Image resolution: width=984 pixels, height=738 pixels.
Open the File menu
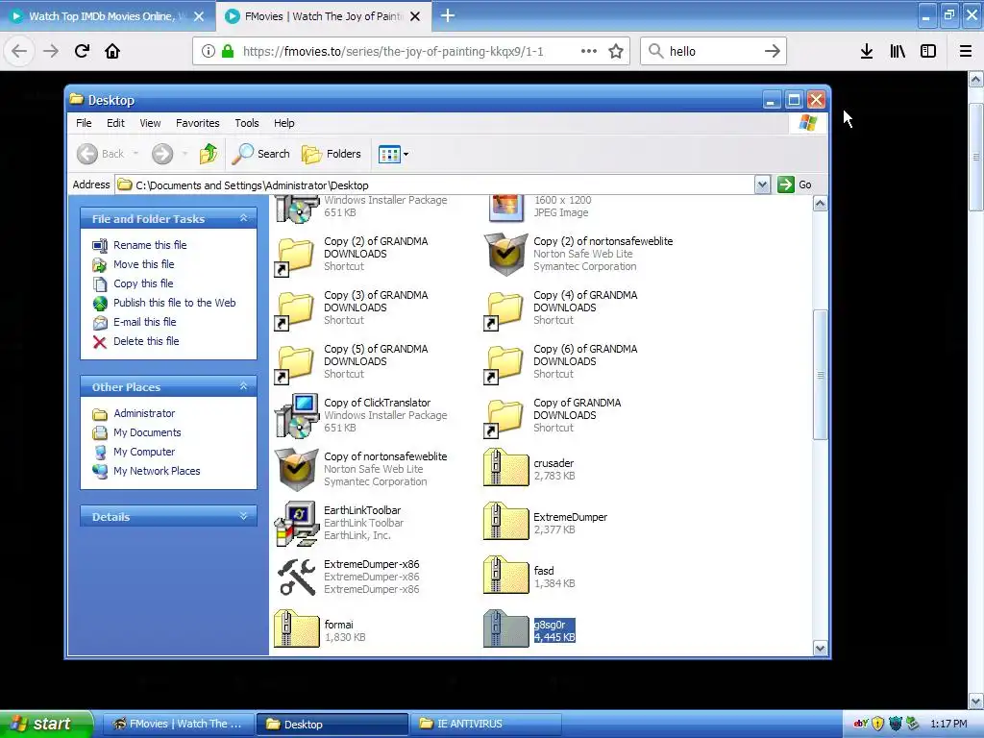pyautogui.click(x=84, y=123)
